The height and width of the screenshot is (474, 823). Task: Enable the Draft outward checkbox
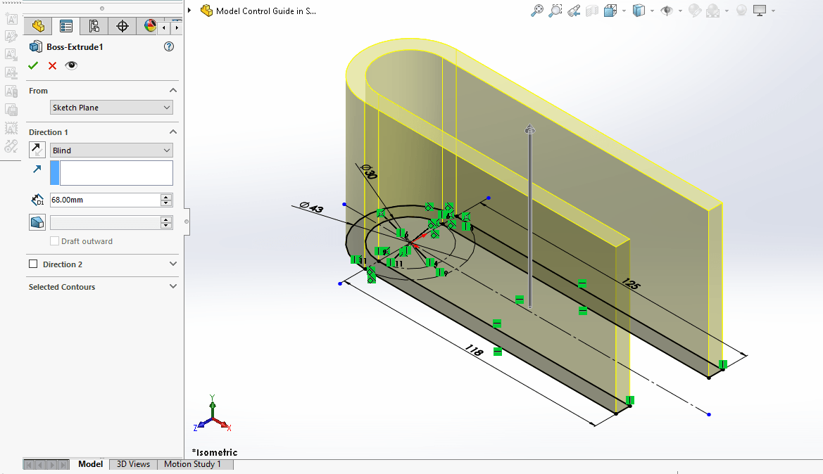click(x=55, y=241)
